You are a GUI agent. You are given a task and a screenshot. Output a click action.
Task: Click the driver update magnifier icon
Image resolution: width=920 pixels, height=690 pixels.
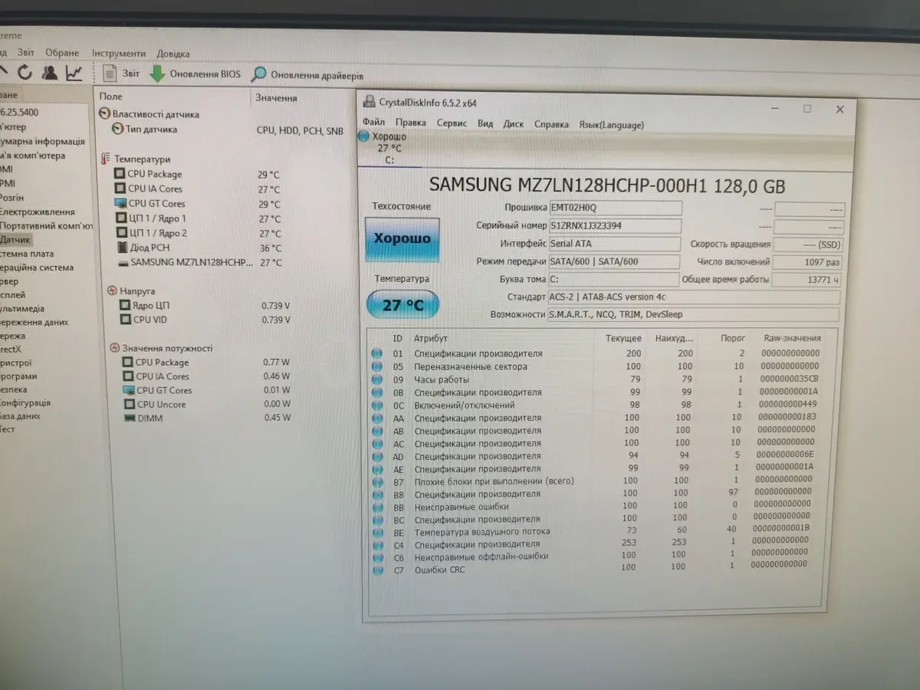(259, 74)
